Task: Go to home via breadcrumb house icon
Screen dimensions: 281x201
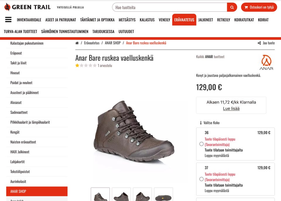Action: [77, 43]
